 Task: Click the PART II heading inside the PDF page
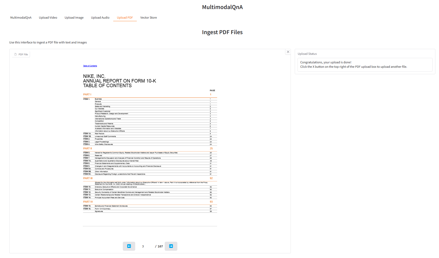click(x=87, y=148)
